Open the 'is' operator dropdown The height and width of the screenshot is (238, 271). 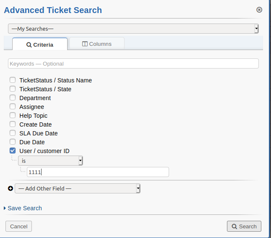point(50,161)
